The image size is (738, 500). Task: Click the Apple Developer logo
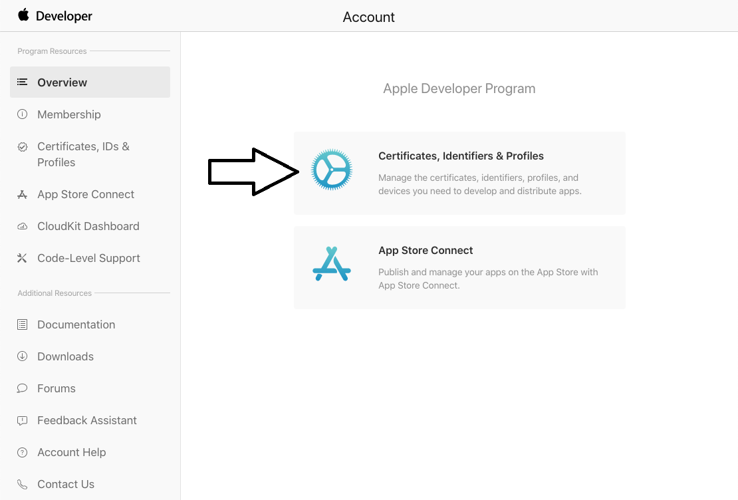55,16
